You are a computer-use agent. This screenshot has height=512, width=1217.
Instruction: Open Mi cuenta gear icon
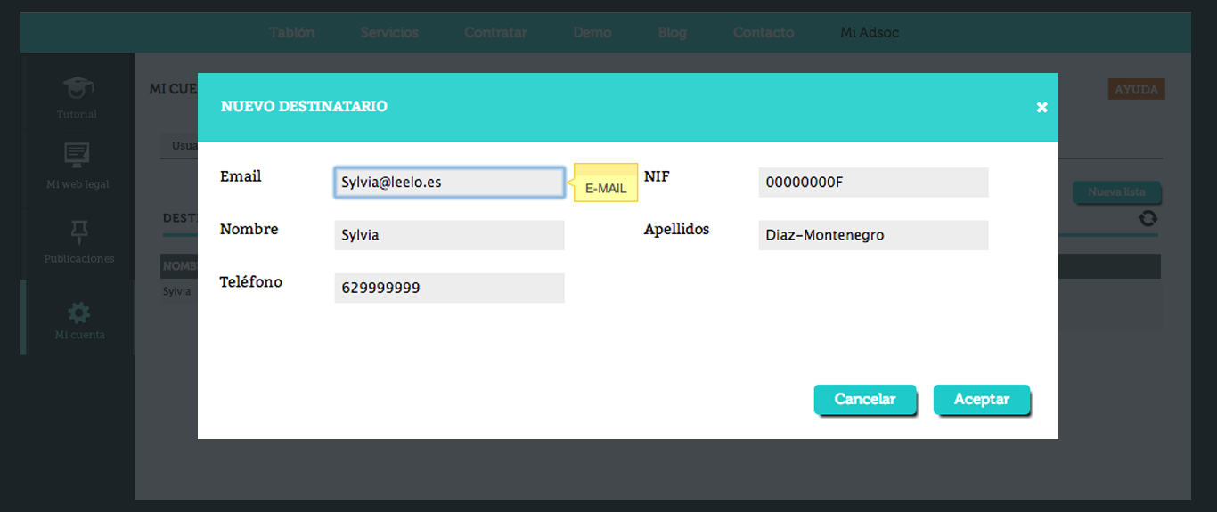(79, 313)
